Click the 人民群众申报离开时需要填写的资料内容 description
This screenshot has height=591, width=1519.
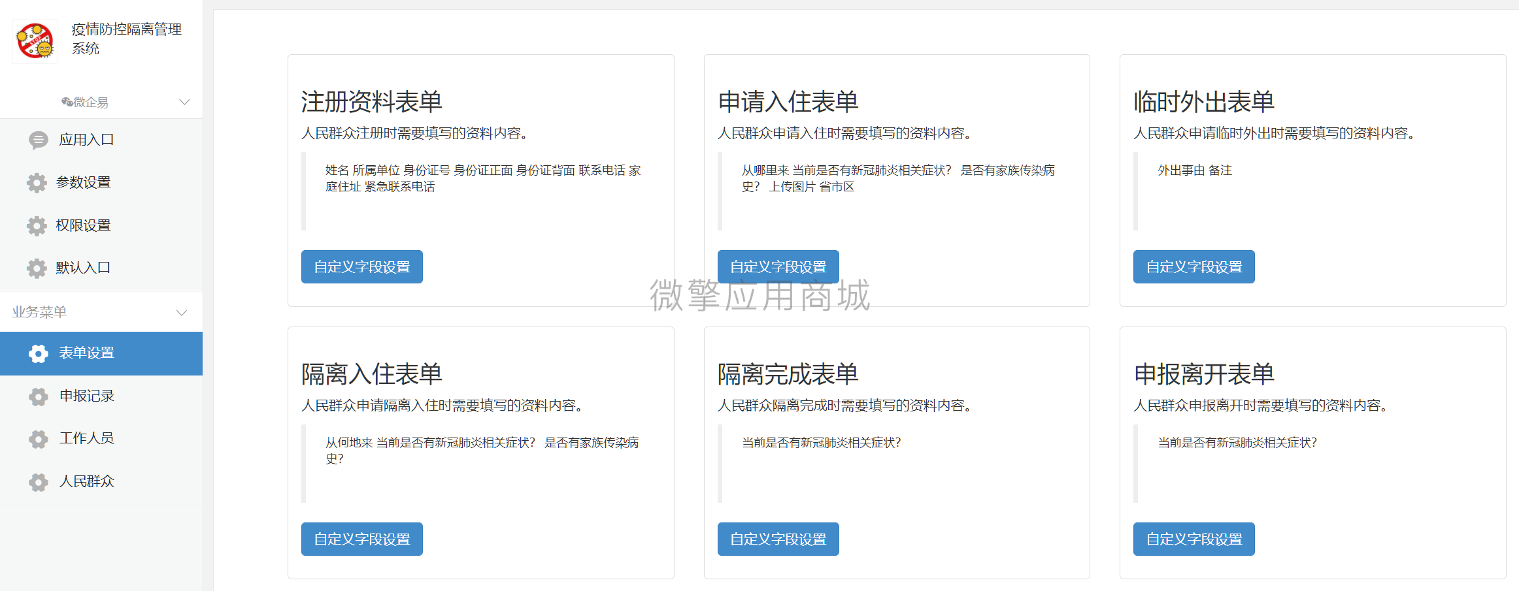(x=1261, y=406)
